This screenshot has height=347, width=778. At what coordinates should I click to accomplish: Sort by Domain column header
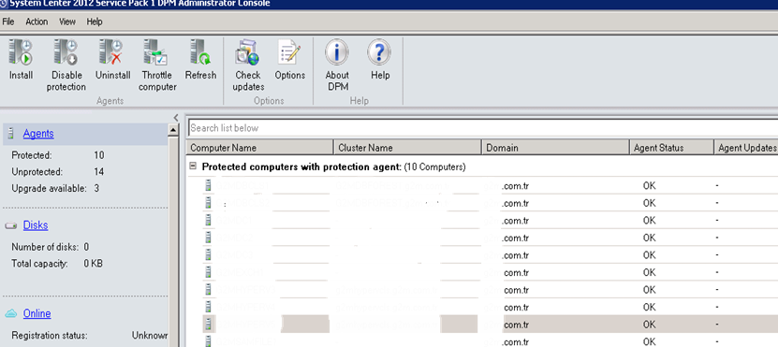point(556,148)
